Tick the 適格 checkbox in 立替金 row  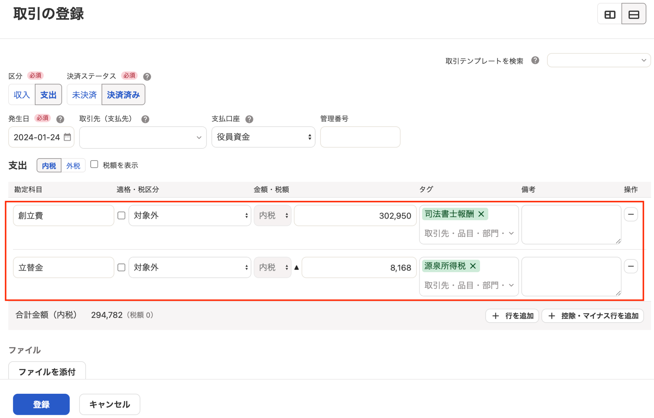121,267
